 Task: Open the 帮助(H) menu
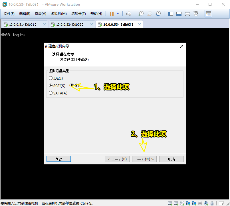[96, 14]
